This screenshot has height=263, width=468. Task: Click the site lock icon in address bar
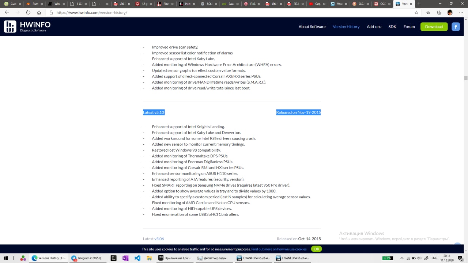(x=51, y=12)
